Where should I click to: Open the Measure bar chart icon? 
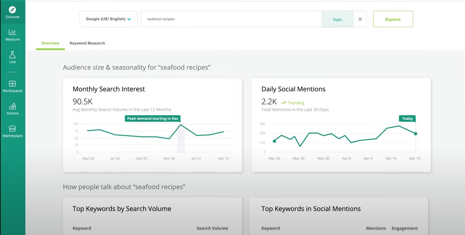pos(12,32)
